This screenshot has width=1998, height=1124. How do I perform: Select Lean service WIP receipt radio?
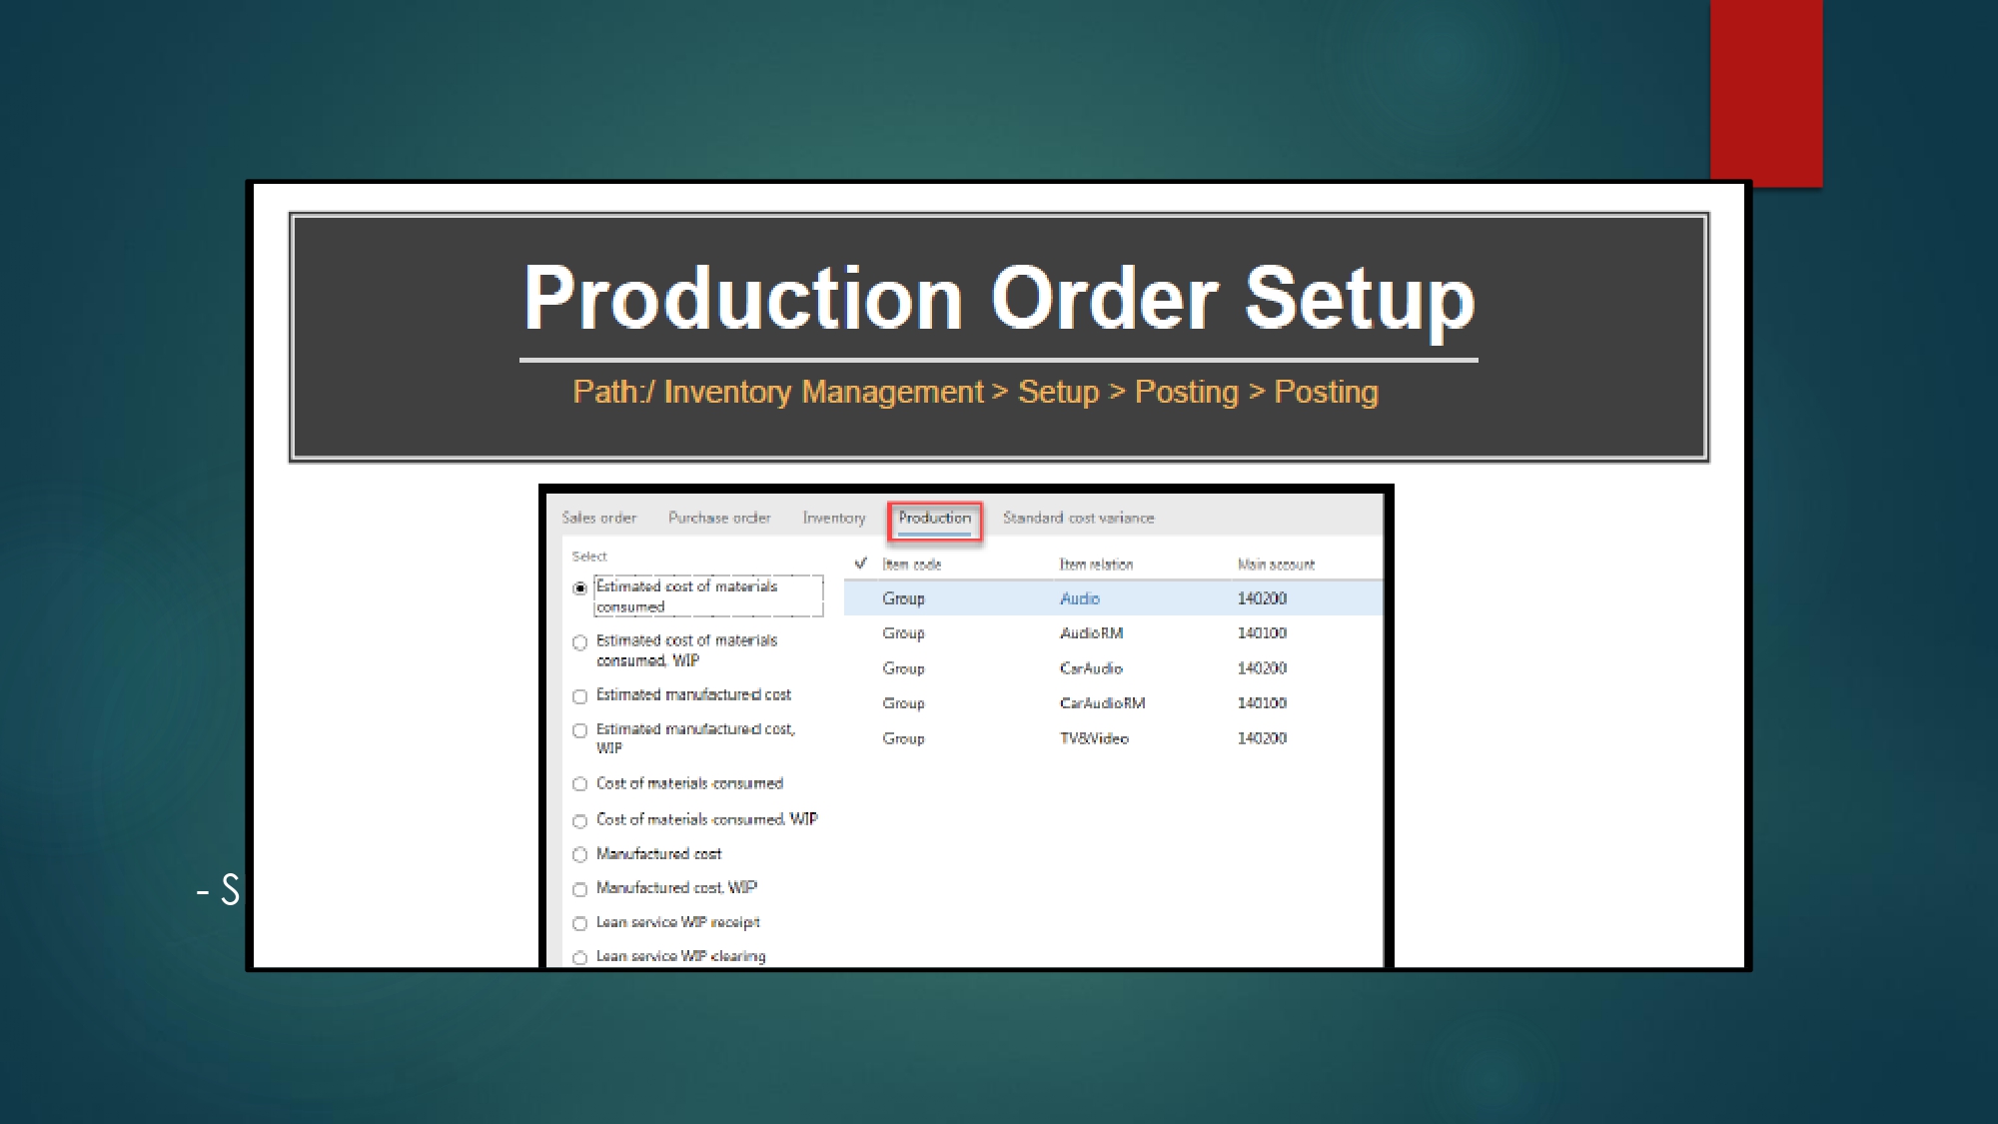579,924
